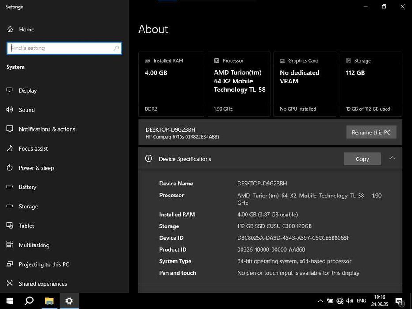Click the Display monitor icon in sidebar
412x309 pixels.
click(x=9, y=90)
